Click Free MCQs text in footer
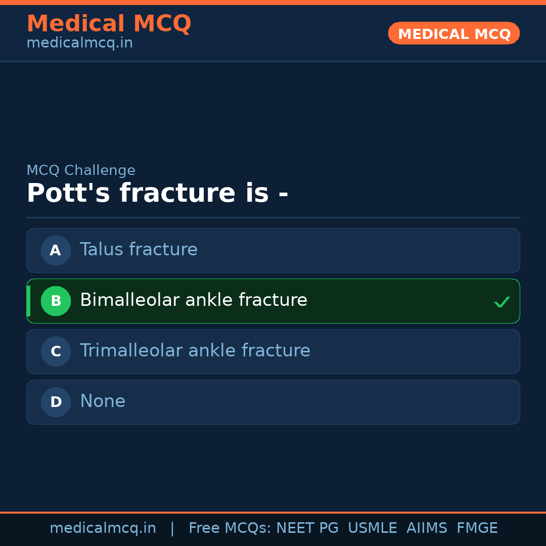546x546 pixels. click(230, 528)
